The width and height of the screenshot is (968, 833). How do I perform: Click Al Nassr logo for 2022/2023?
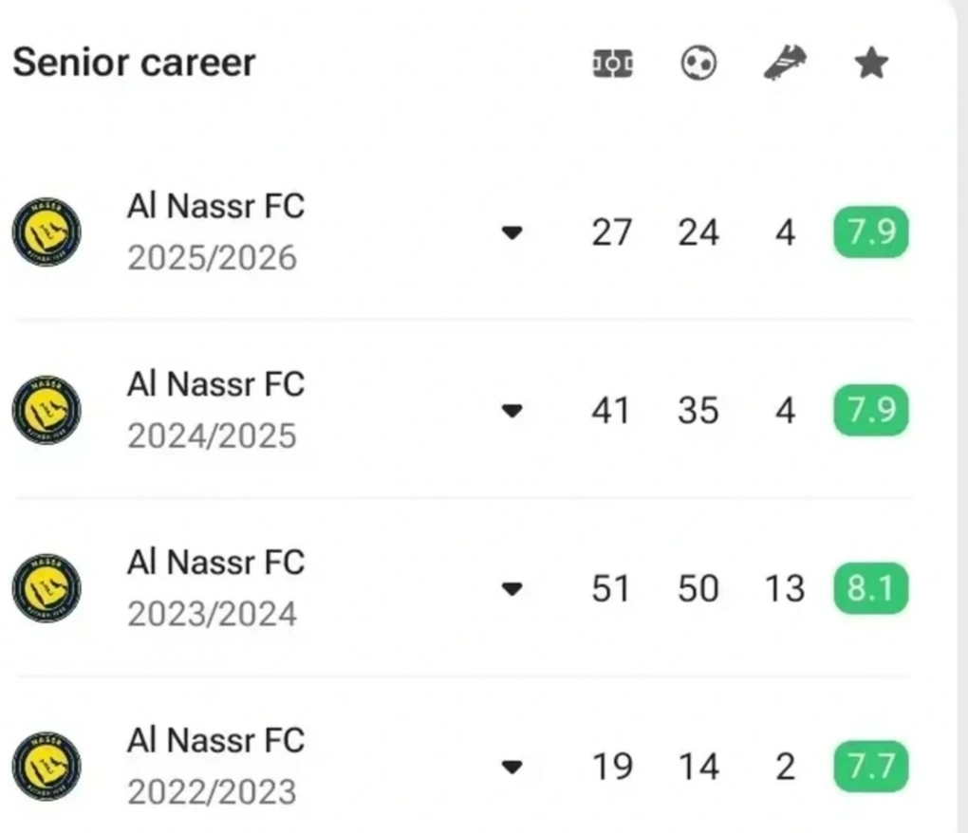point(47,766)
